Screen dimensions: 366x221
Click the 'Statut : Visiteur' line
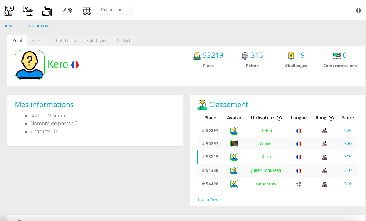click(48, 115)
